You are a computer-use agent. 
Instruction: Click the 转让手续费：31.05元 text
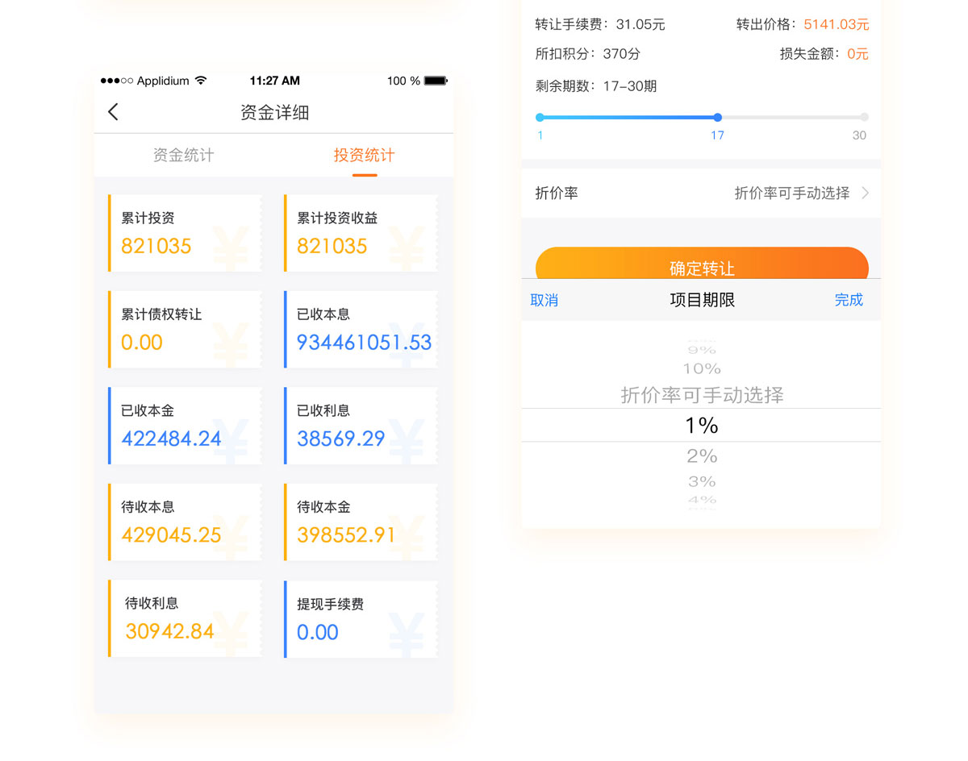(600, 24)
